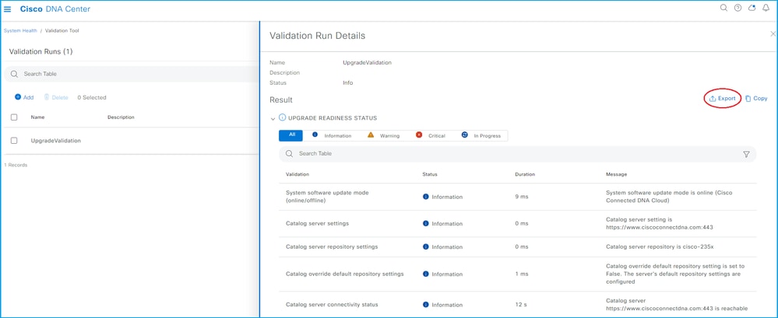The width and height of the screenshot is (778, 318).
Task: Click the '1 Records' footer text
Action: 16,165
